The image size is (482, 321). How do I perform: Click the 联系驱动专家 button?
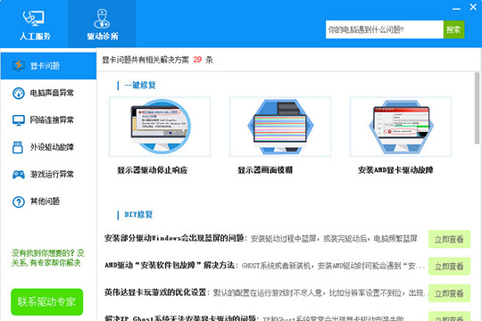click(47, 301)
